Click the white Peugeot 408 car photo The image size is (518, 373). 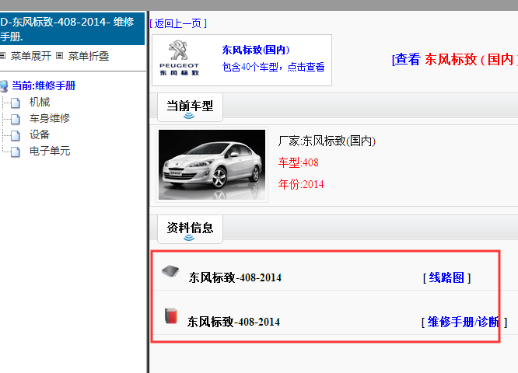click(212, 165)
